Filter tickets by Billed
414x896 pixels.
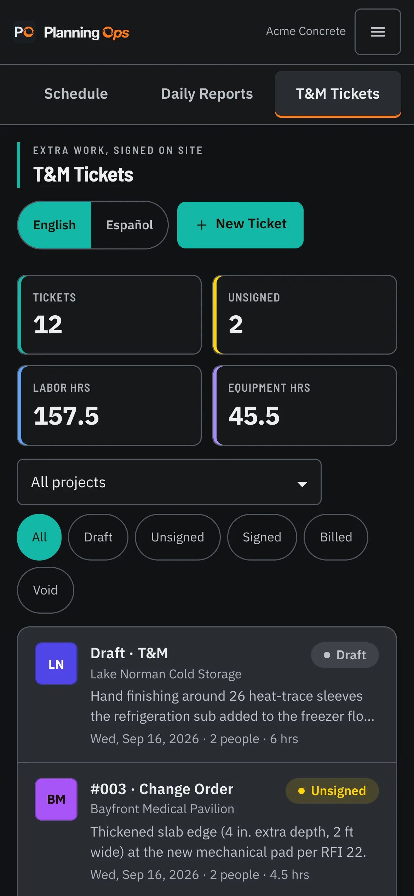pyautogui.click(x=336, y=537)
